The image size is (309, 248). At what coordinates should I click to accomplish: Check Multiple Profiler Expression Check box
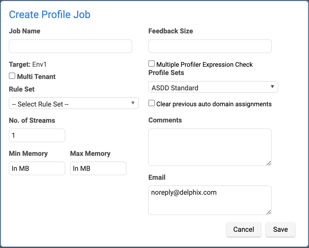151,64
